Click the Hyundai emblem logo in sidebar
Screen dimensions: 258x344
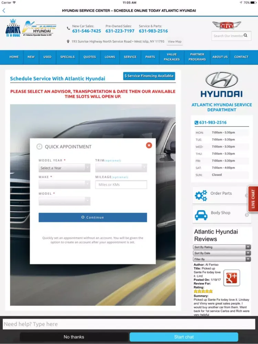point(222,80)
